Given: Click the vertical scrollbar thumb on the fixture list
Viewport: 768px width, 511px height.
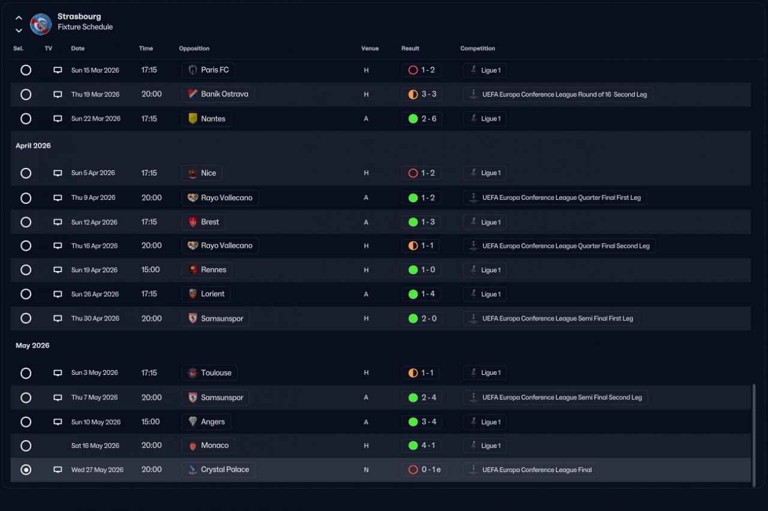Looking at the screenshot, I should (754, 433).
